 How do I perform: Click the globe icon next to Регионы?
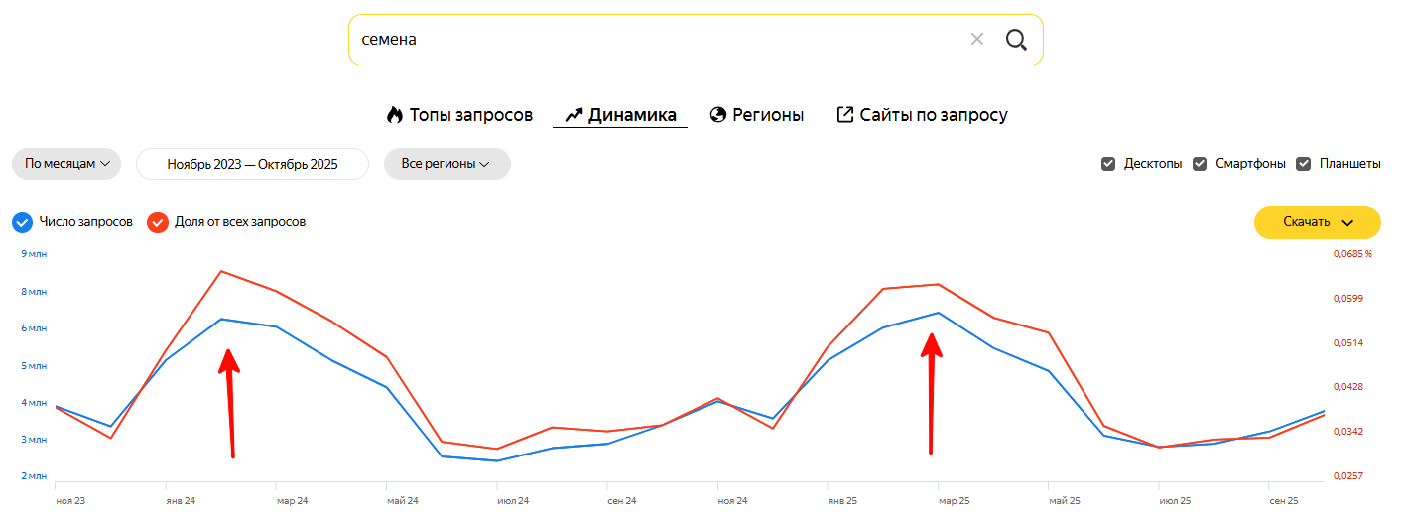coord(718,115)
